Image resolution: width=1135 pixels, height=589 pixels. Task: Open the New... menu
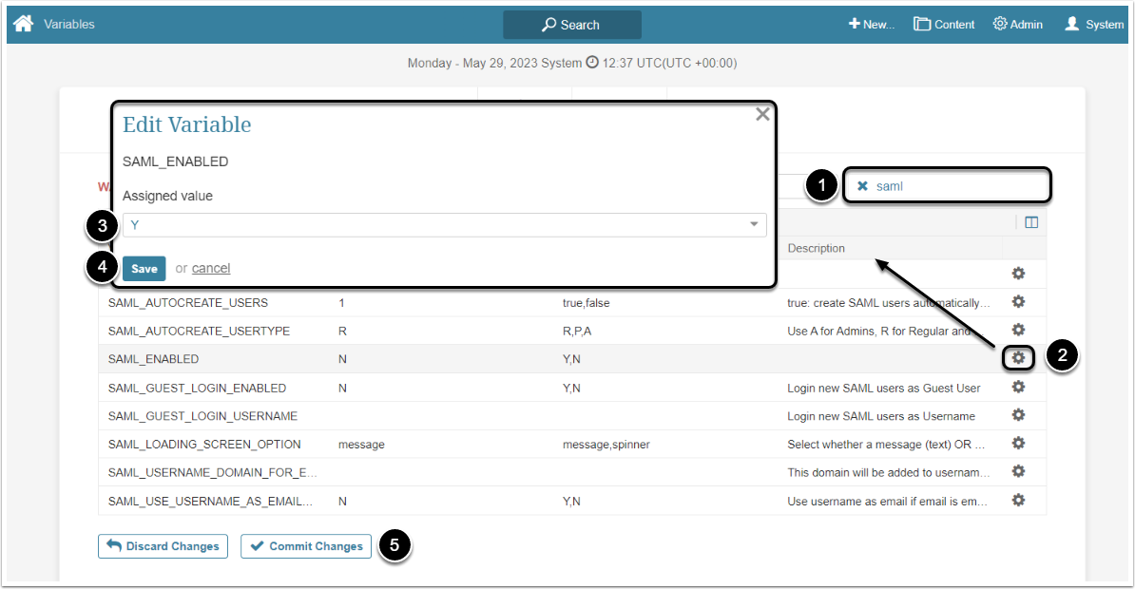[x=872, y=25]
